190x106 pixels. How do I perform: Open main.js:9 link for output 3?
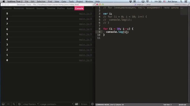pos(85,44)
